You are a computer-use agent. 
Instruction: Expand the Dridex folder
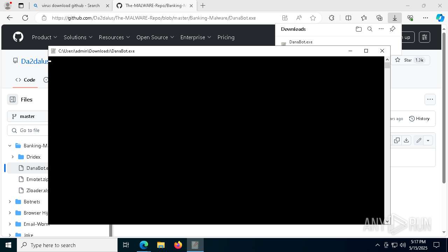(13, 157)
